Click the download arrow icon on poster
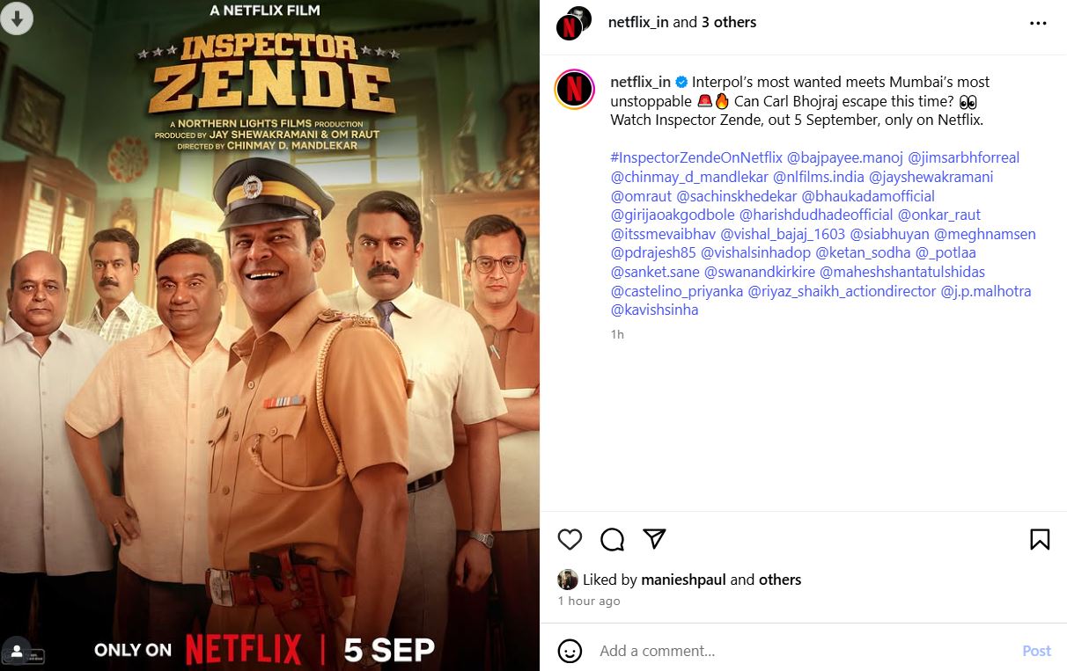1067x671 pixels. (17, 18)
